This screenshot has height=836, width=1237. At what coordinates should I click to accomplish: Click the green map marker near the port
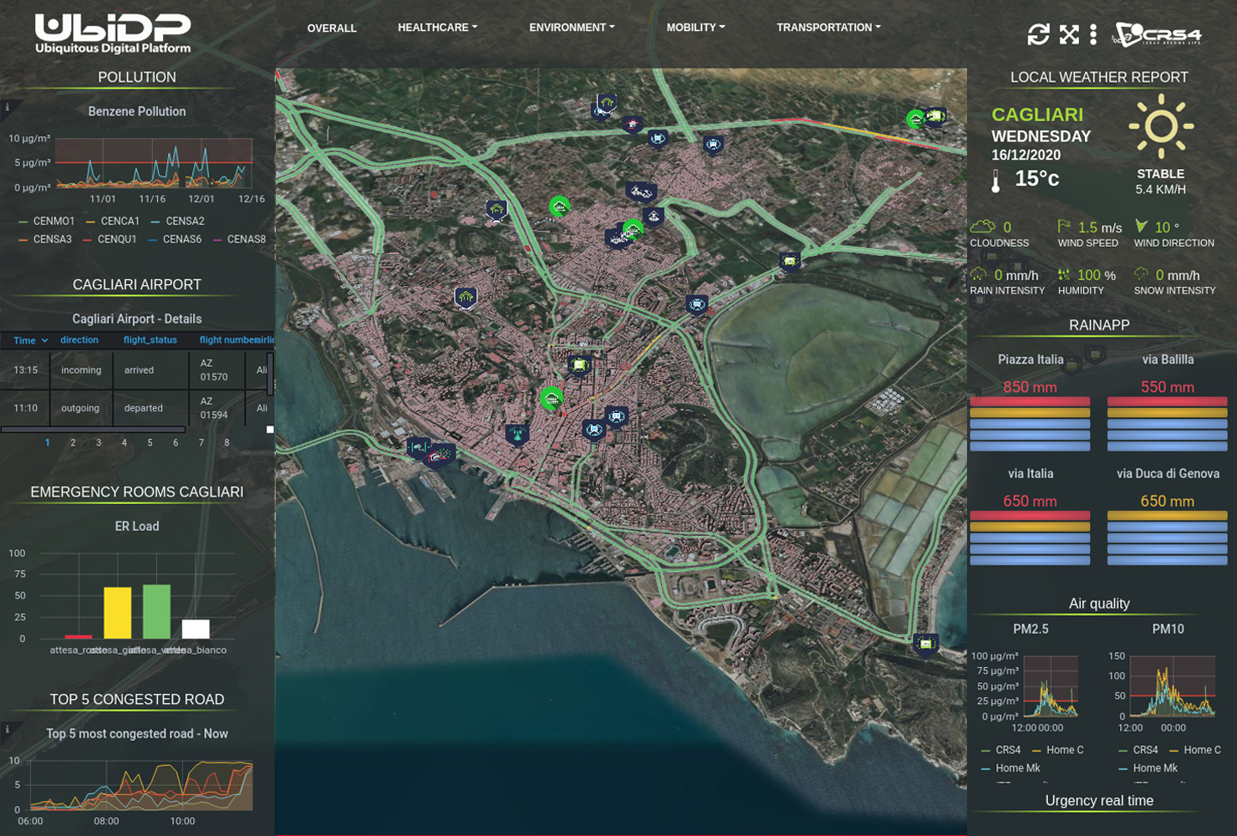tap(551, 398)
